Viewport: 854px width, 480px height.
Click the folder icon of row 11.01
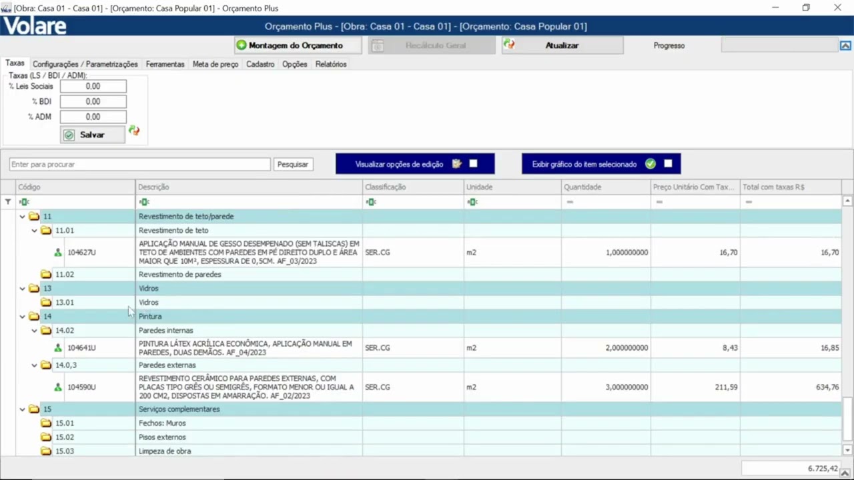click(46, 230)
